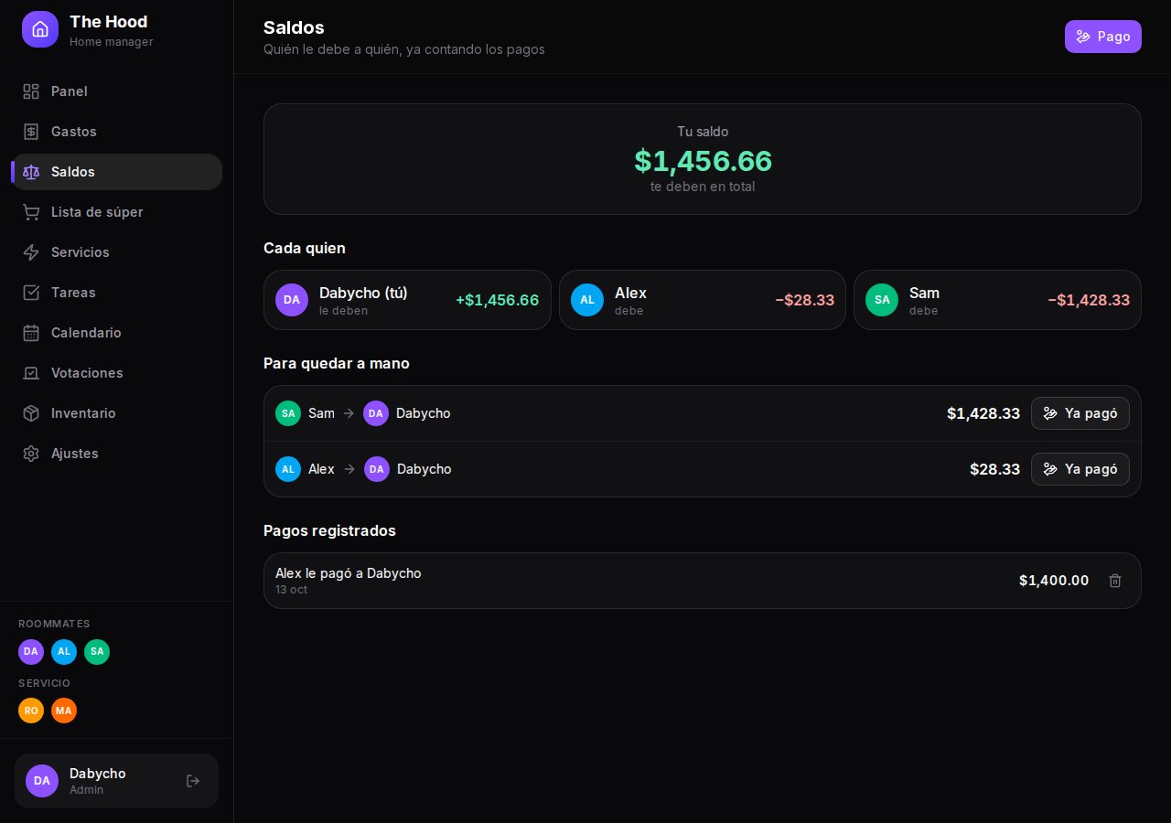Click the Servicios lightning bolt icon
This screenshot has height=823, width=1171.
(31, 252)
